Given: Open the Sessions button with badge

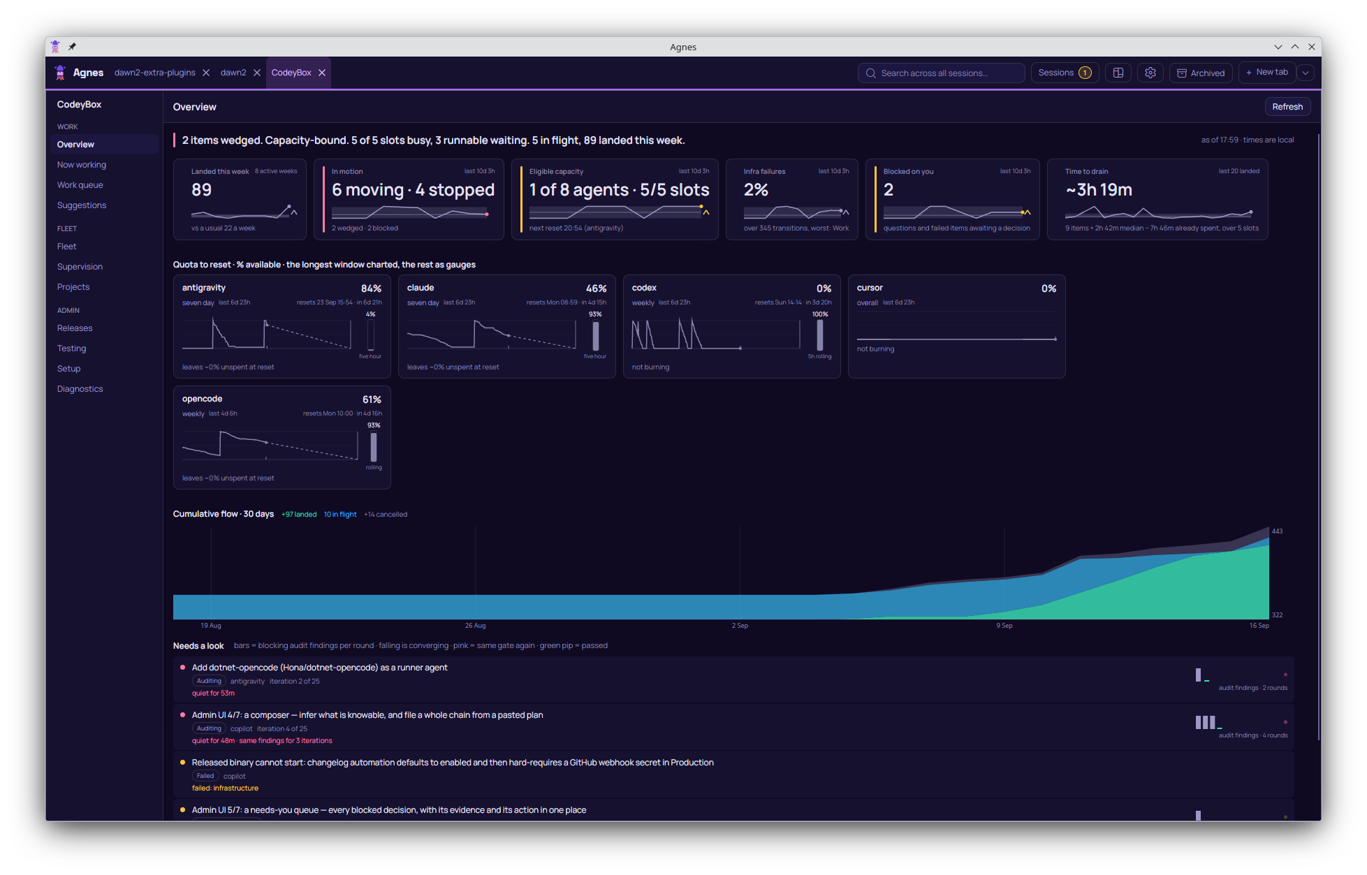Looking at the screenshot, I should pyautogui.click(x=1065, y=73).
